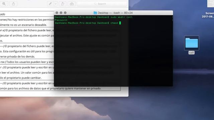Click the Terminal window title 'Desktop — -bash — 80×24'
Viewport: 214px width, 120px height.
click(x=115, y=13)
